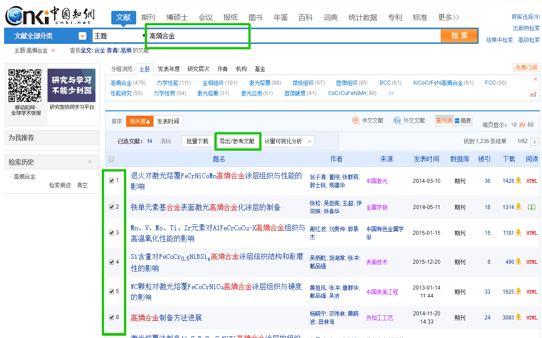Open the 专利 section in top navigation
The height and width of the screenshot is (338, 542).
point(395,17)
